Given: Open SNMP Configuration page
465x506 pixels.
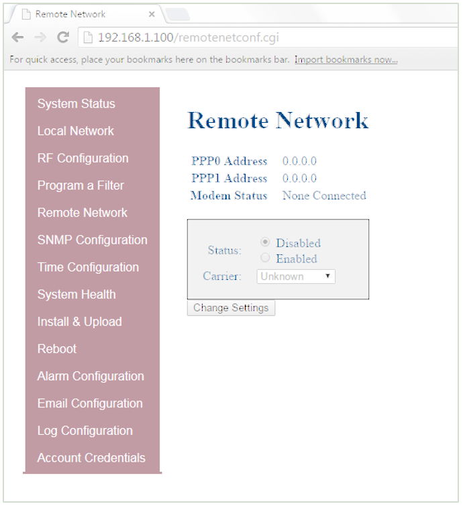Looking at the screenshot, I should pos(93,240).
